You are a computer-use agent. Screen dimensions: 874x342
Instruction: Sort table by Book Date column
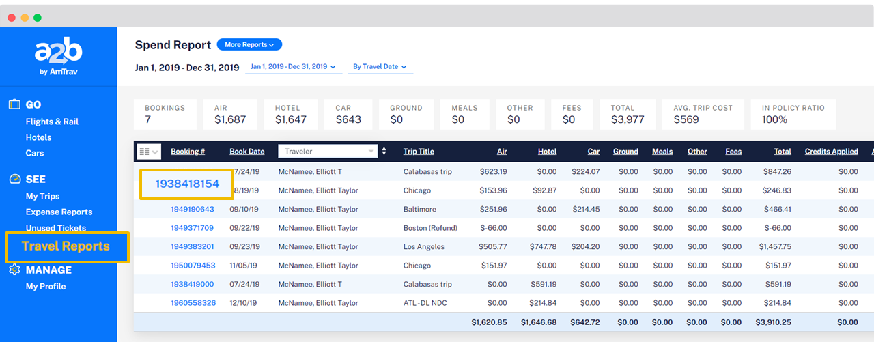(x=246, y=152)
